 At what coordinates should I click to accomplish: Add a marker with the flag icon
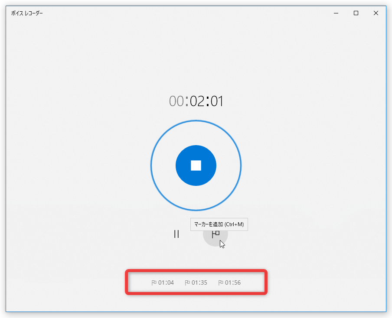(216, 234)
